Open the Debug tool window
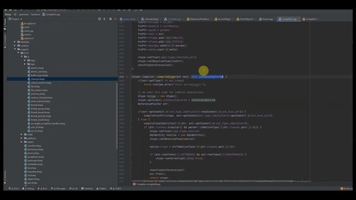This screenshot has height=200, width=356. 28,188
